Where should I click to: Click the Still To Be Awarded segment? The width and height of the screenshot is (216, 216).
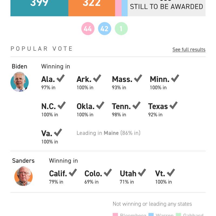click(x=166, y=7)
